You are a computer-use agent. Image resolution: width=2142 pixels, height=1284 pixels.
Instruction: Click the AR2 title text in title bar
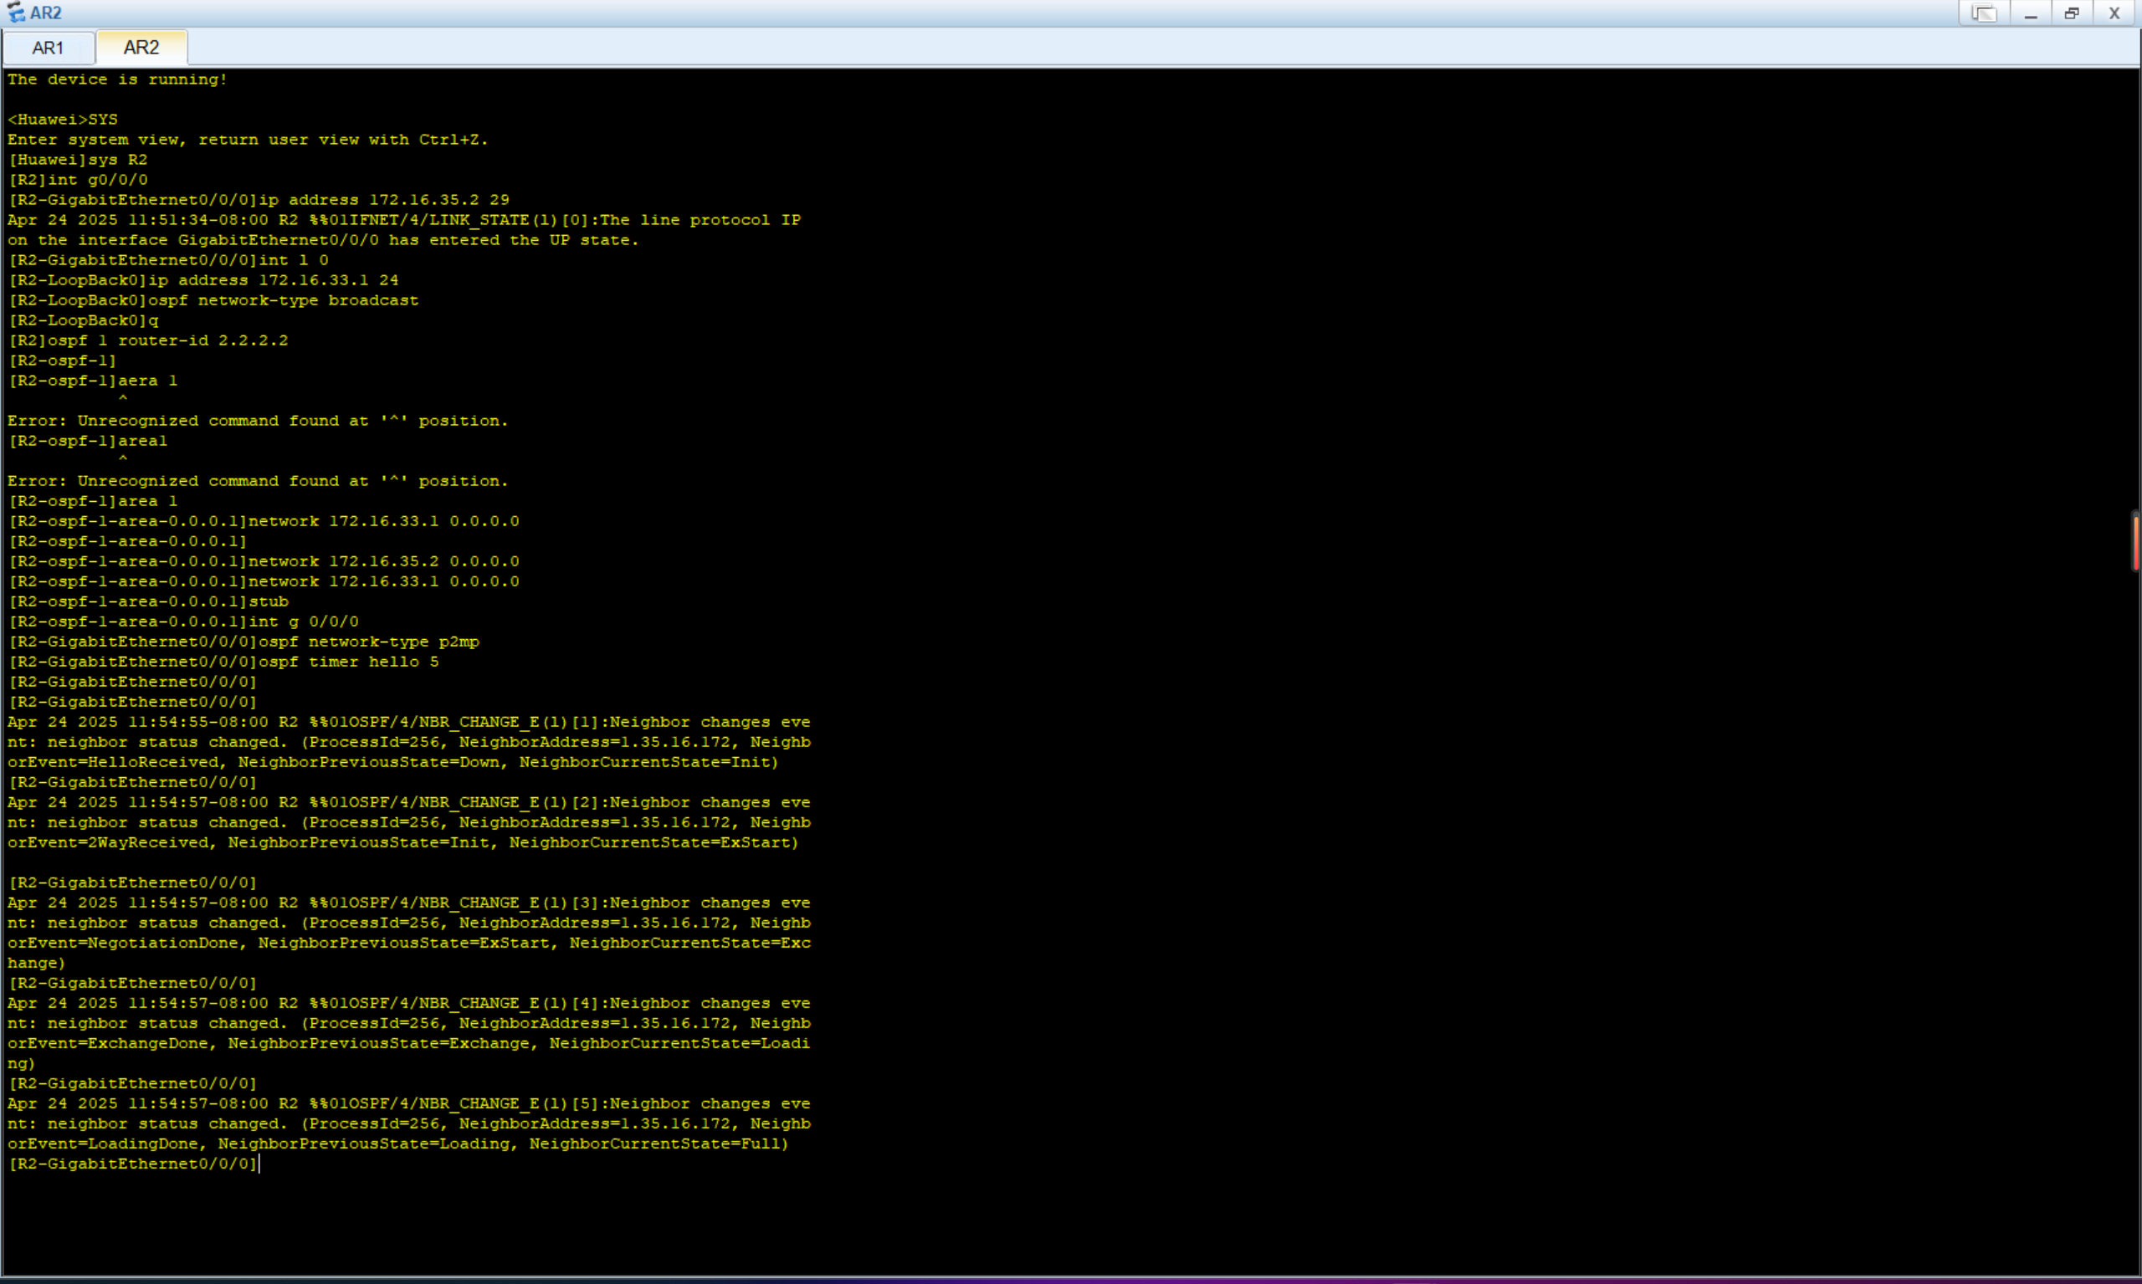click(45, 13)
